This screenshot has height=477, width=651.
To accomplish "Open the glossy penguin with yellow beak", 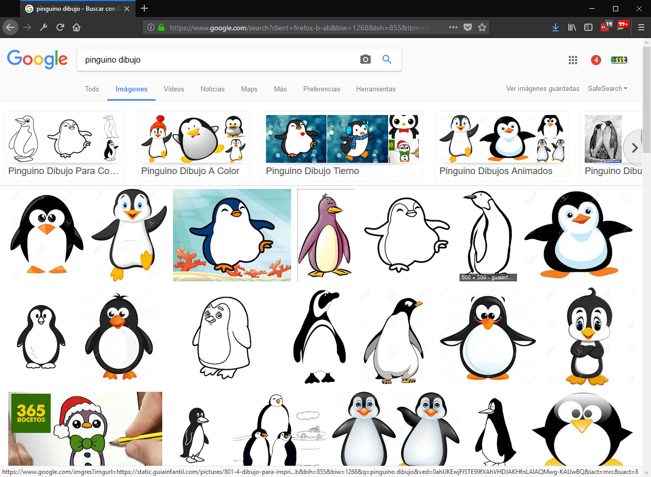I will 582,428.
